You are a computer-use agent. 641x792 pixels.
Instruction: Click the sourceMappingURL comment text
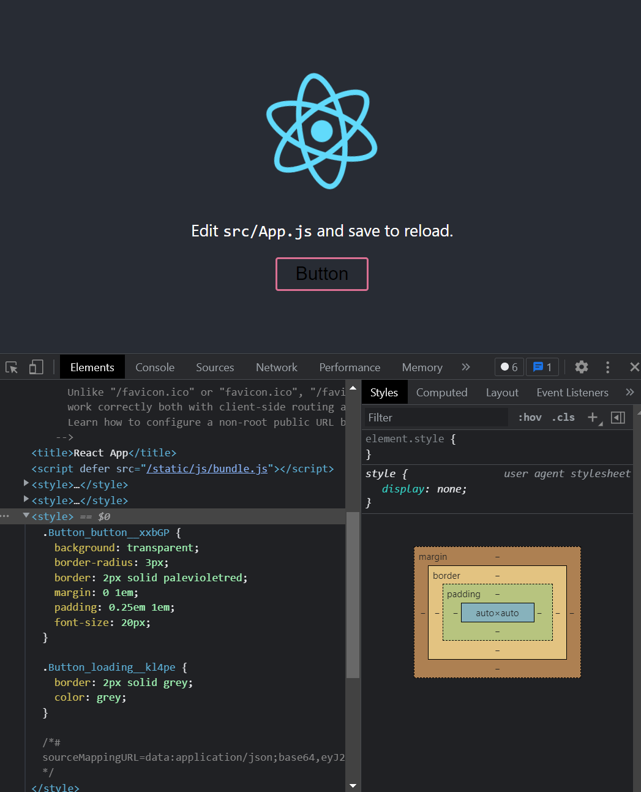click(x=193, y=757)
